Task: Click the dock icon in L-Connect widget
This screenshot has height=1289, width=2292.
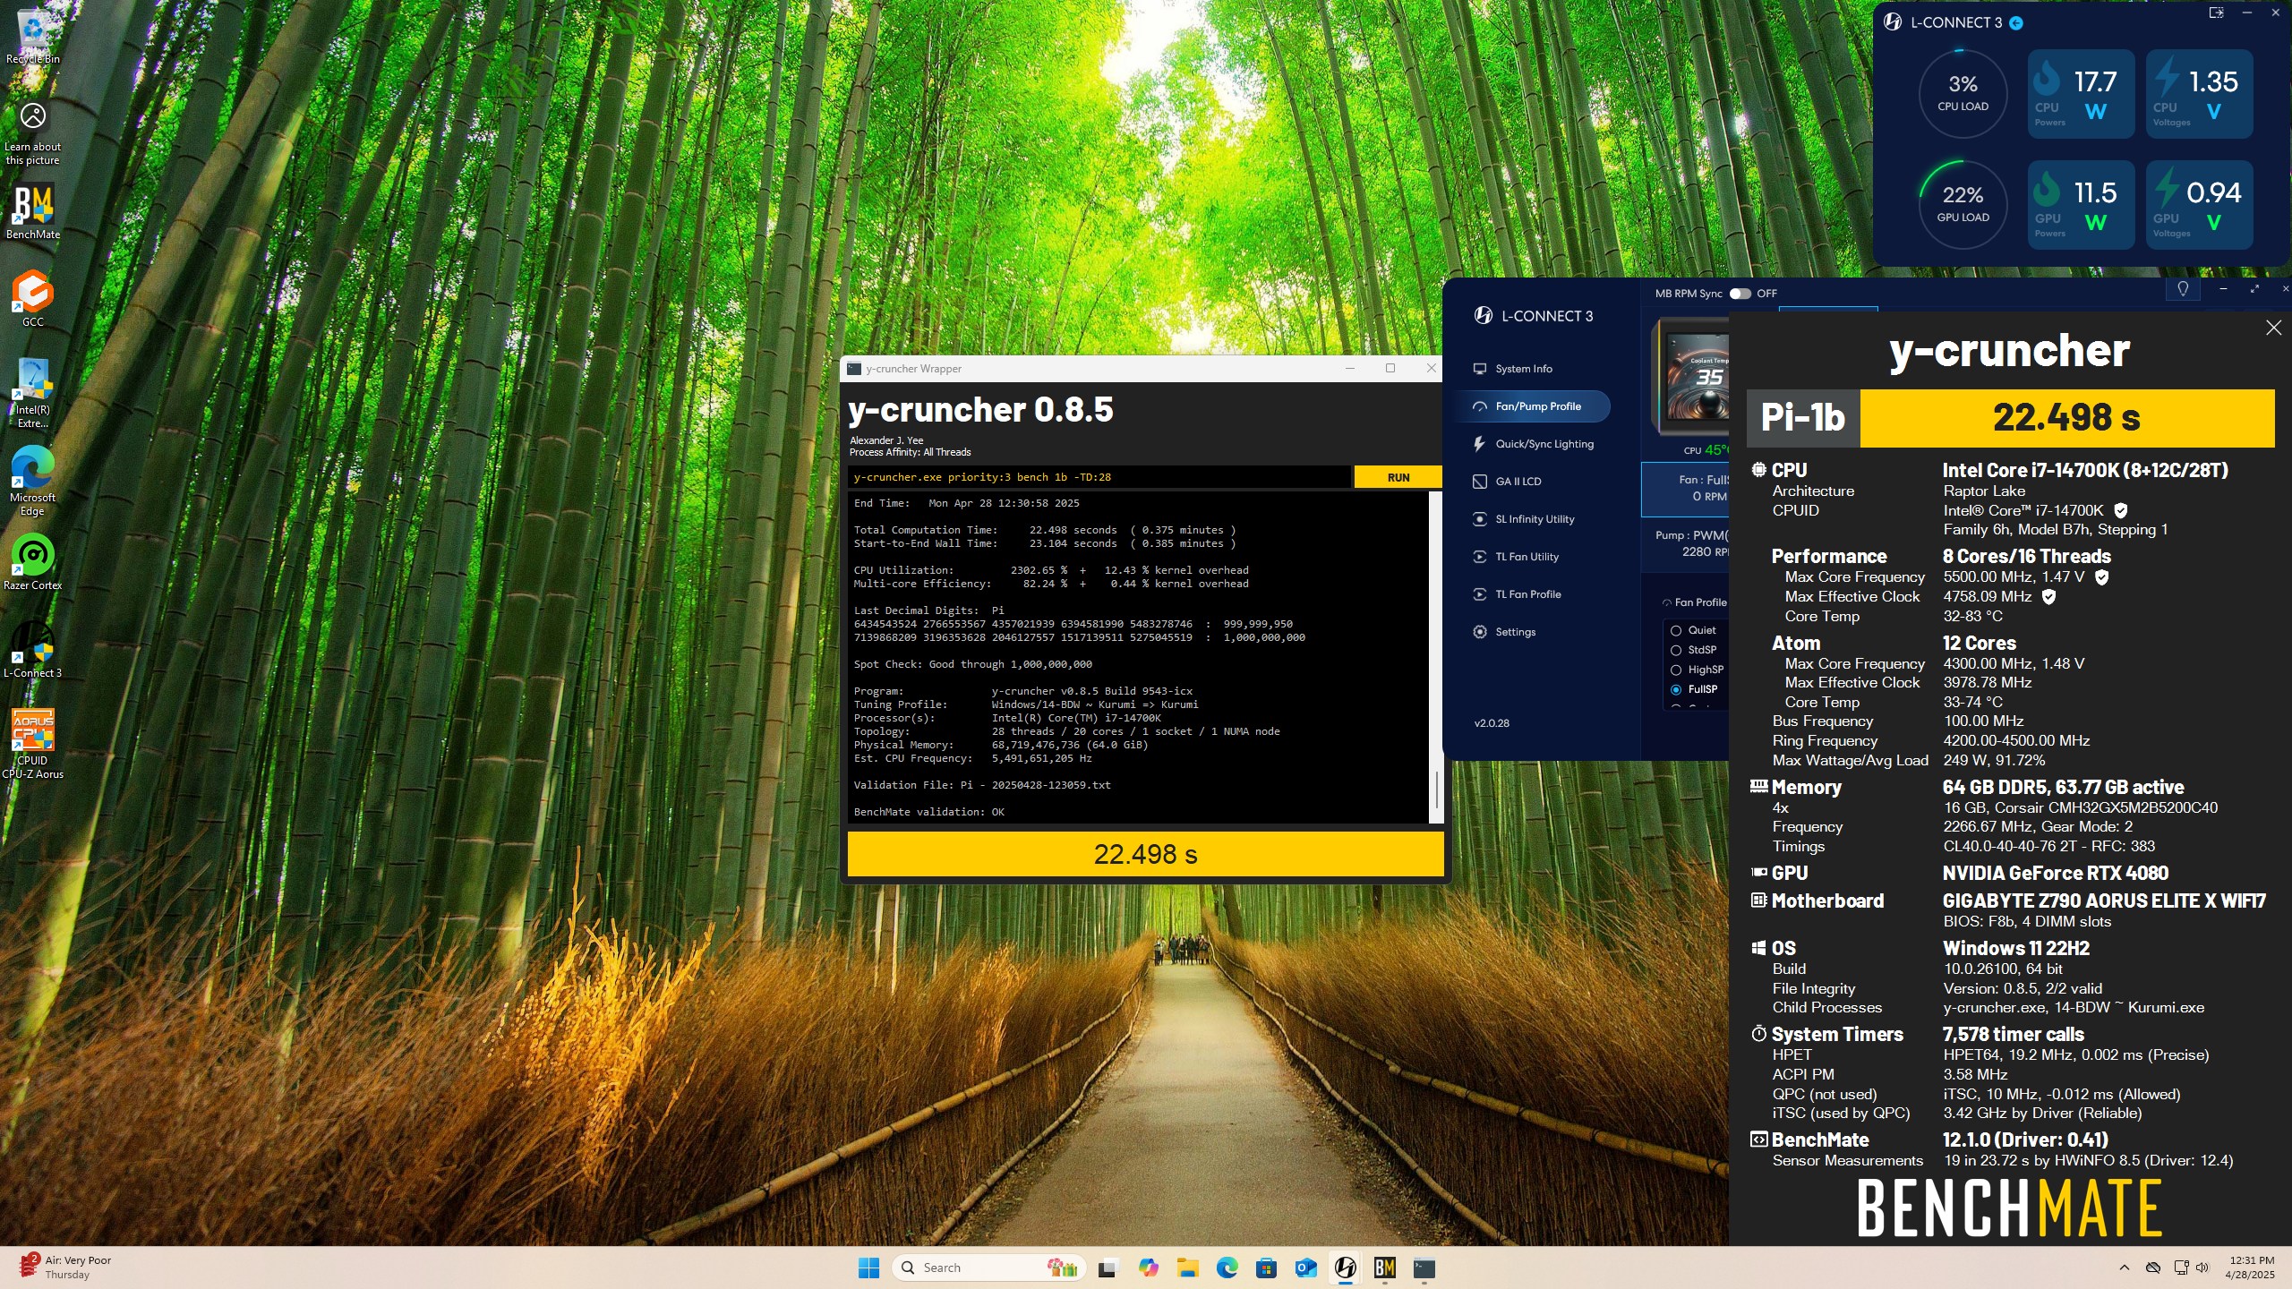Action: pyautogui.click(x=2216, y=13)
